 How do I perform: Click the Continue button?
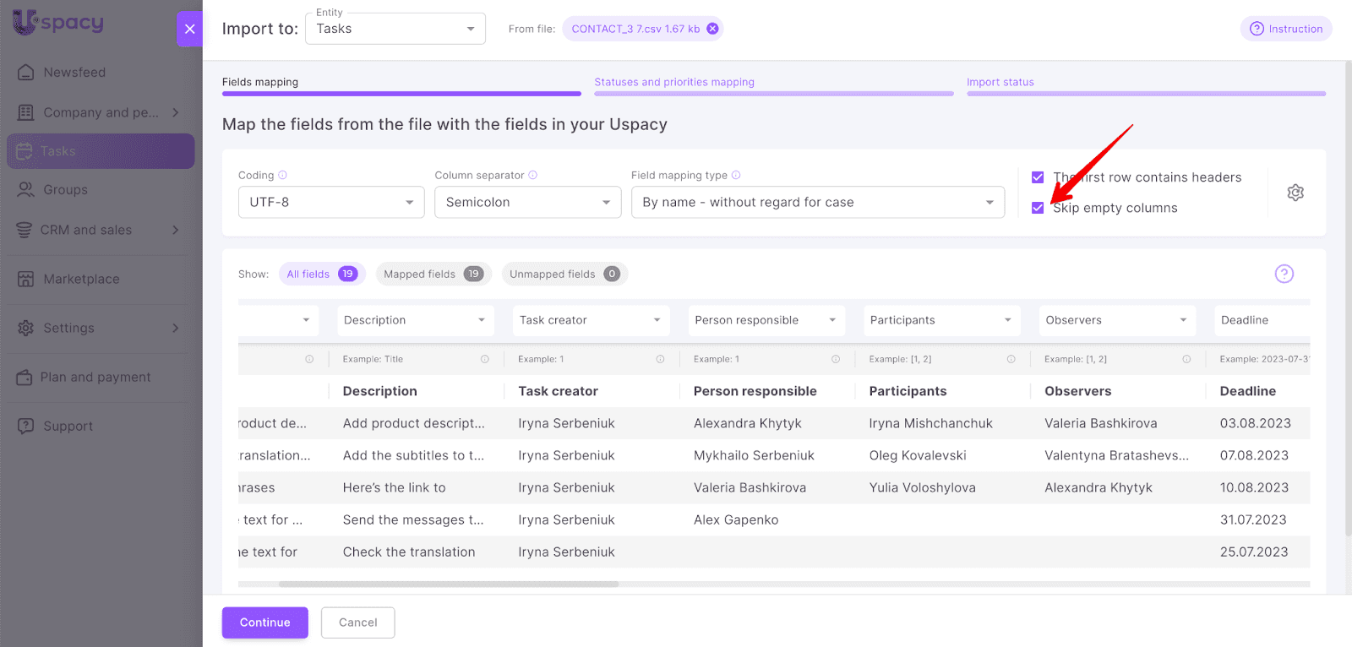264,623
